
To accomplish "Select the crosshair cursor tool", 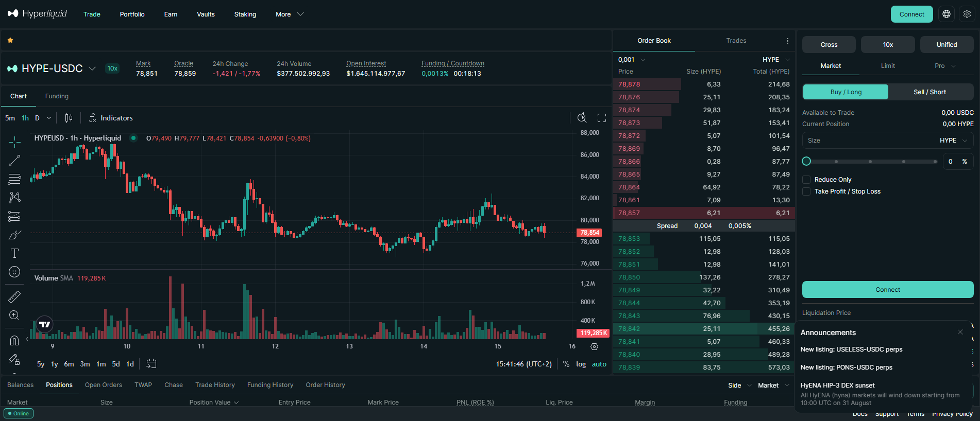I will (14, 142).
